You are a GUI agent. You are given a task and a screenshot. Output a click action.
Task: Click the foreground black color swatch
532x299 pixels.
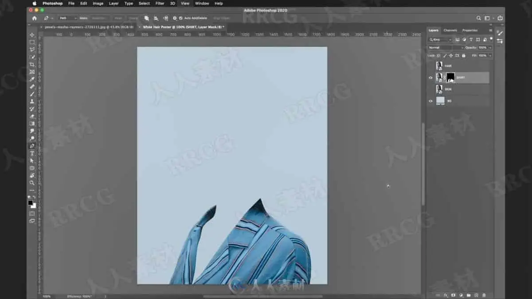tap(30, 202)
